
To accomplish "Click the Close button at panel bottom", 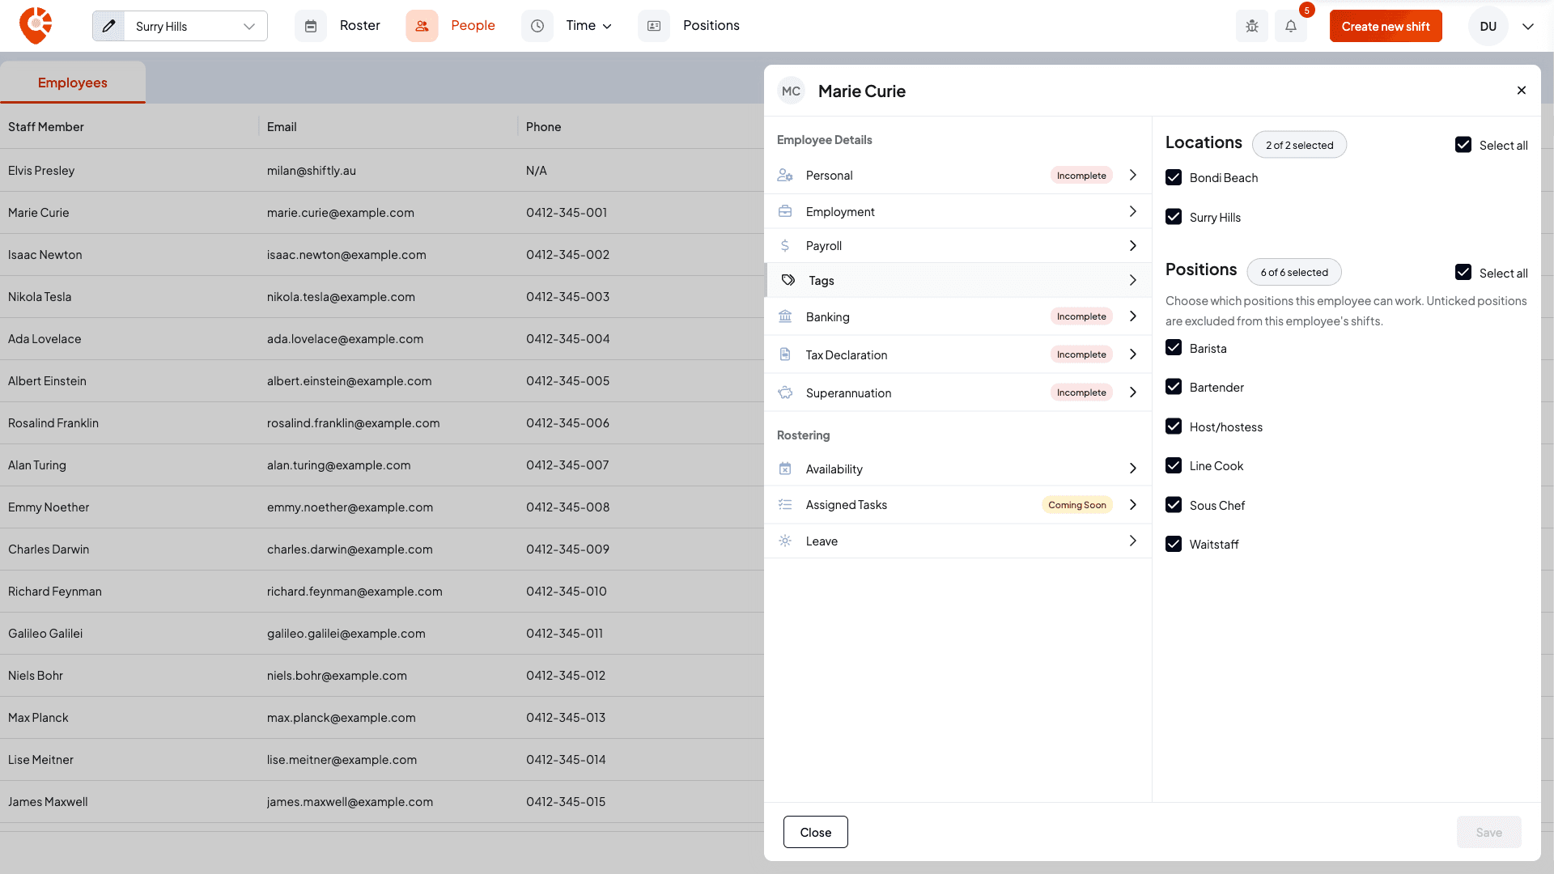I will point(816,832).
